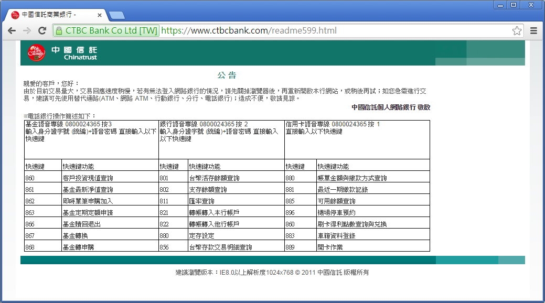Click 基金語音專線 0800024365 按3 cell
The height and width of the screenshot is (303, 545).
[x=91, y=139]
